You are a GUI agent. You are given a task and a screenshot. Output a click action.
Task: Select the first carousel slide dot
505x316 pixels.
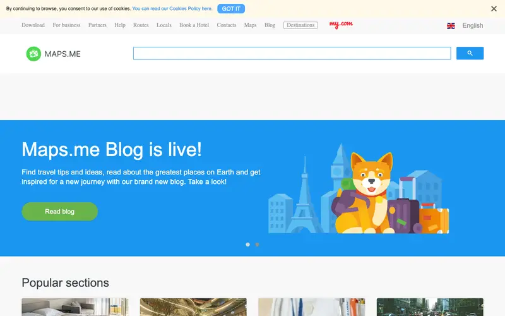(247, 245)
